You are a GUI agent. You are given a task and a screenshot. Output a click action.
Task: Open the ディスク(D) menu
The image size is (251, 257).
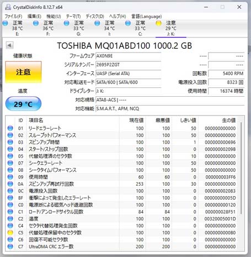coord(95,17)
